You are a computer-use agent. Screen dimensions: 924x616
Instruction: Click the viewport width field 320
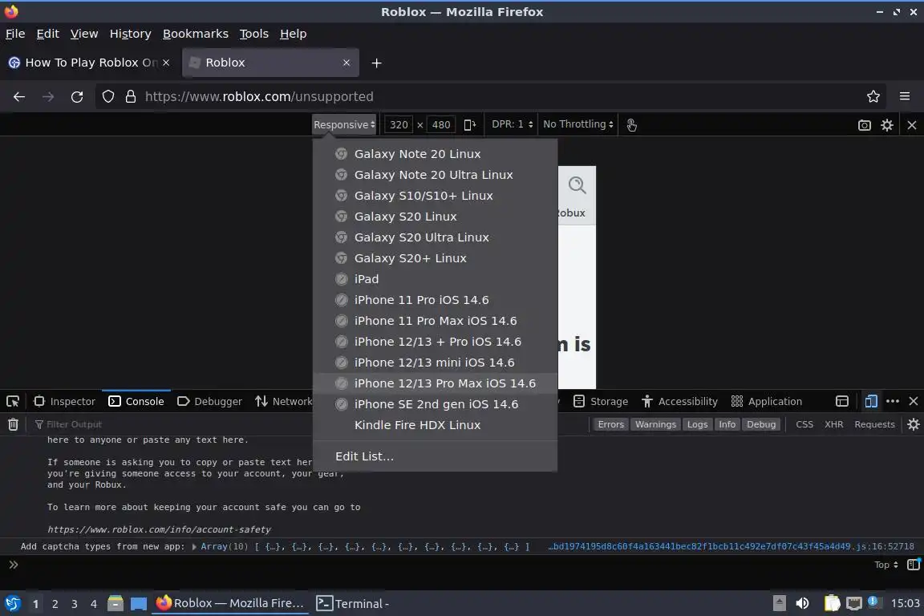pos(399,124)
